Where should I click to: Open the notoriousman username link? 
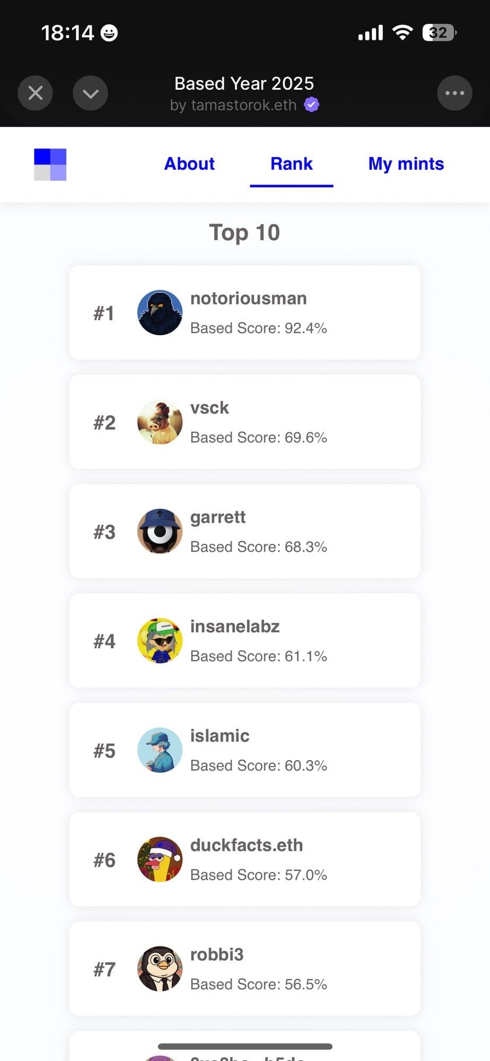(x=248, y=299)
